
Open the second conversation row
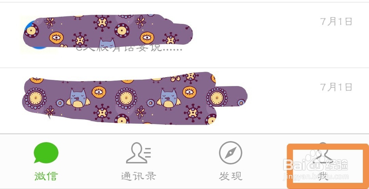[x=184, y=101]
